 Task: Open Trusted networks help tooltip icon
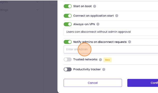click(100, 60)
